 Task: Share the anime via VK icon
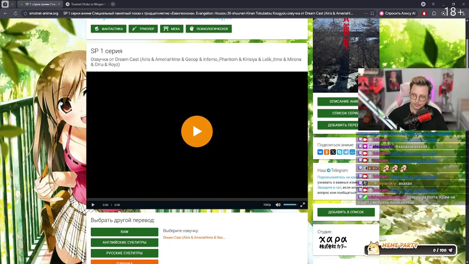coord(320,152)
